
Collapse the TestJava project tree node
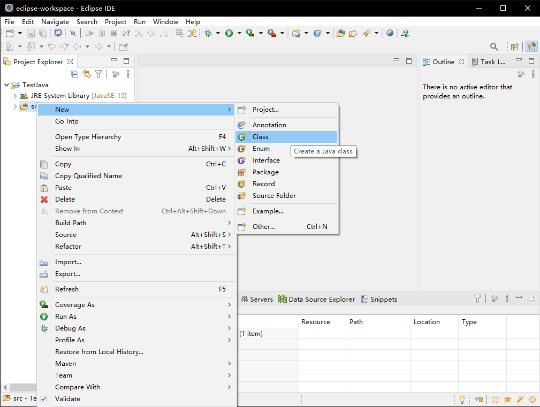(x=6, y=85)
